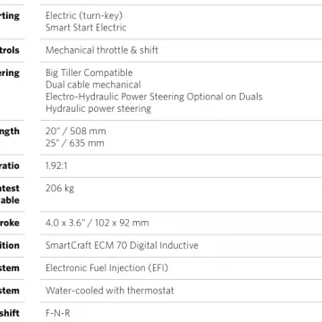Viewport: 322px width, 322px height.
Task: Click the bold 'shift' row label
Action: [10, 313]
